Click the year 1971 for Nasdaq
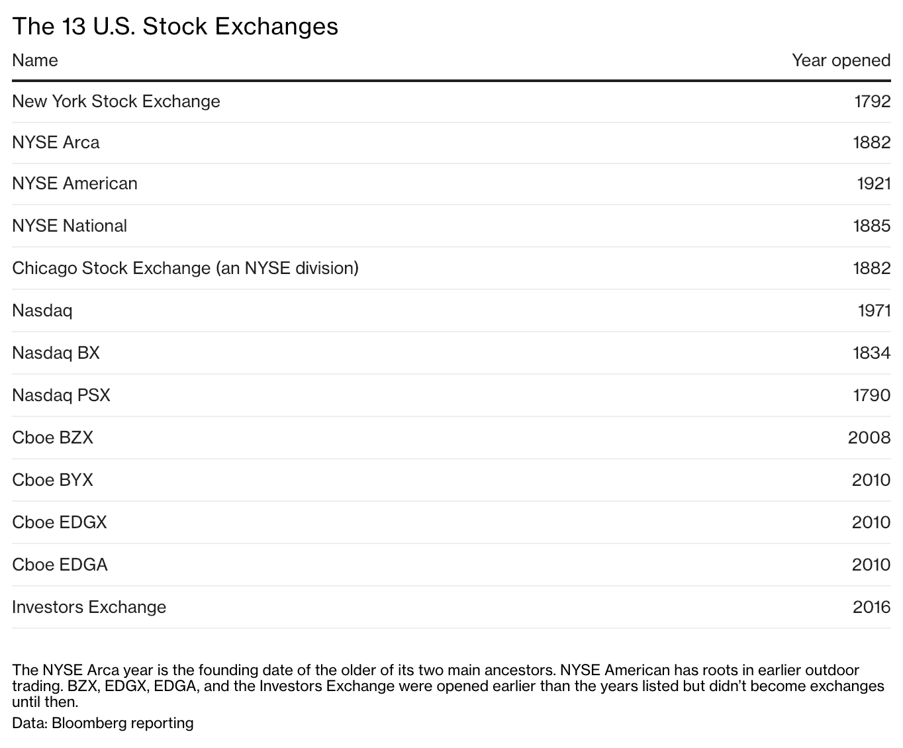 874,310
